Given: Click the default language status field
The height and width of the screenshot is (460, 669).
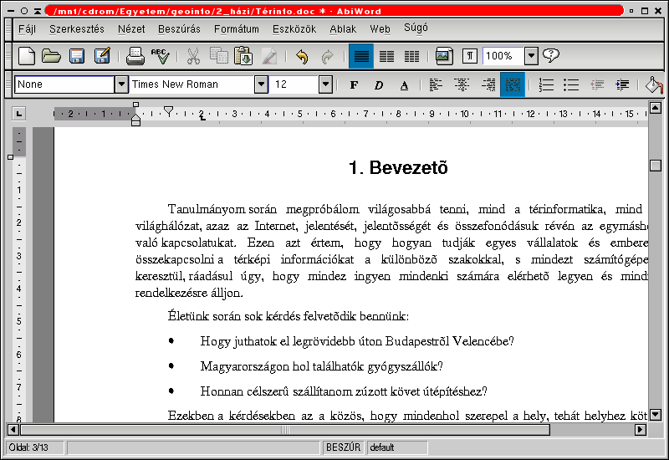Looking at the screenshot, I should (x=397, y=447).
